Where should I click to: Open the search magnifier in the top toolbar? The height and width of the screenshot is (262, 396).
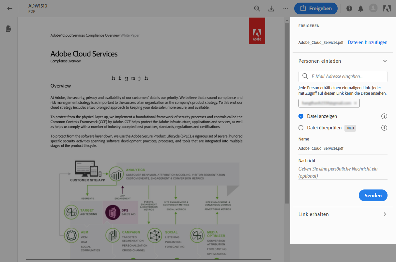click(x=257, y=9)
